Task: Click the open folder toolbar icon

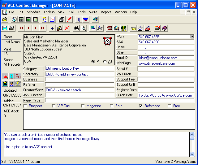Action: (x=5, y=20)
